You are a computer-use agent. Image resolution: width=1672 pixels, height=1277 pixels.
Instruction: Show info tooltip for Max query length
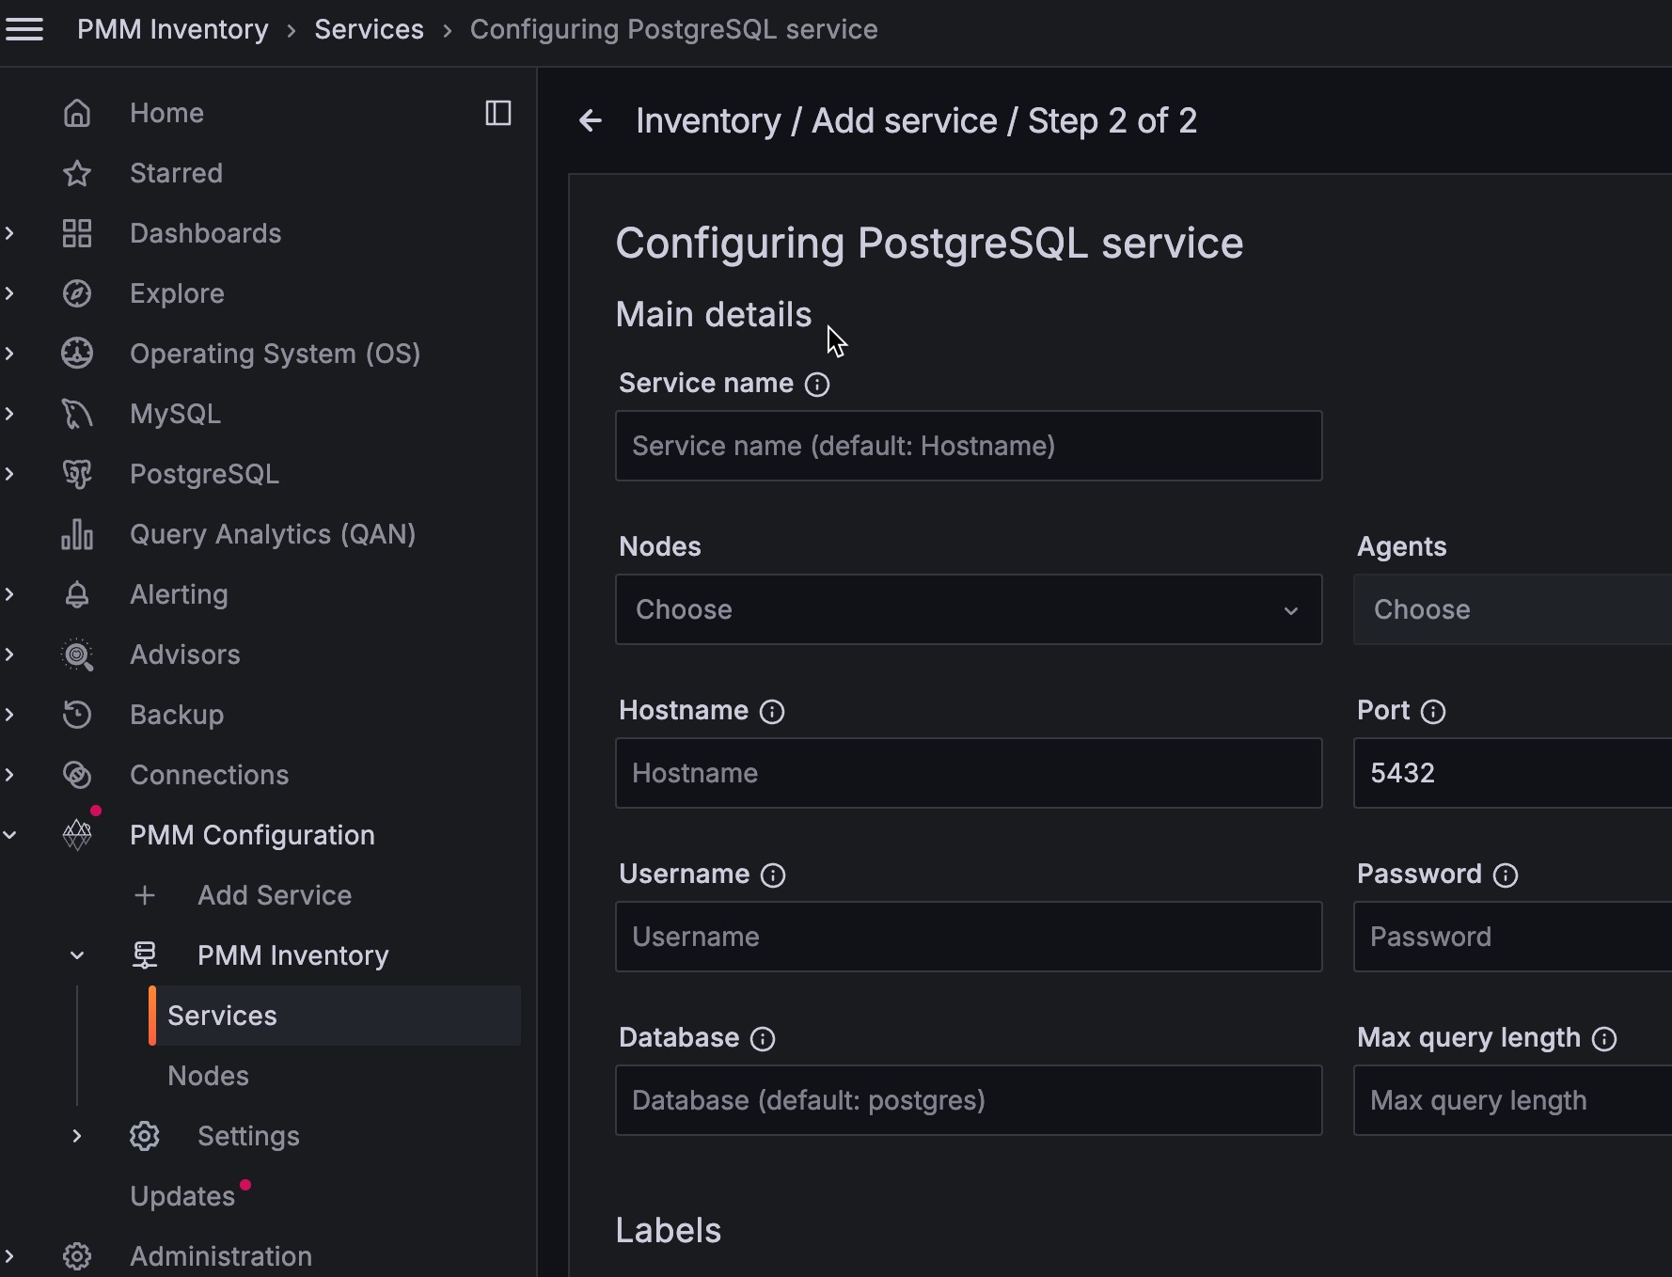click(x=1604, y=1039)
